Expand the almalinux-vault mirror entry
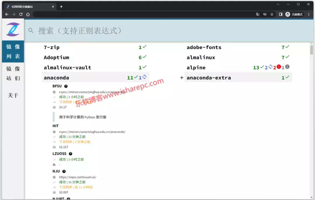 coord(95,67)
